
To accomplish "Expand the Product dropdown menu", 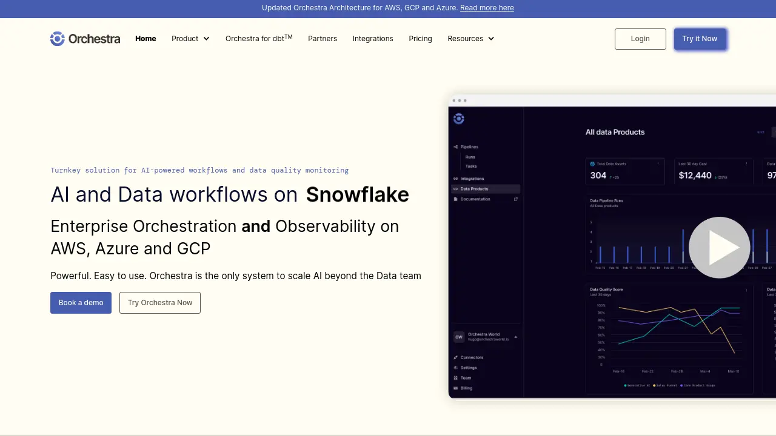I will pos(190,39).
